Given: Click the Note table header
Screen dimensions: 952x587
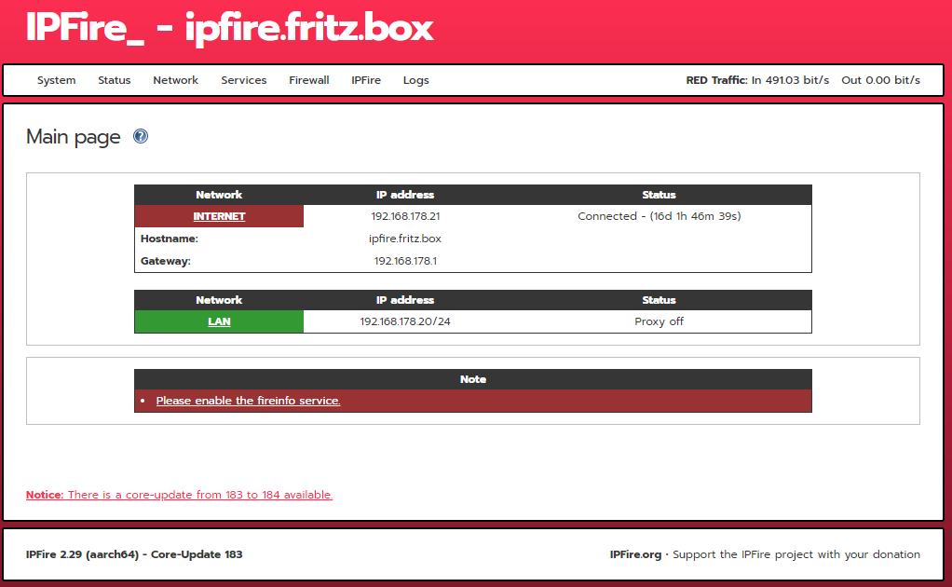Looking at the screenshot, I should [473, 379].
